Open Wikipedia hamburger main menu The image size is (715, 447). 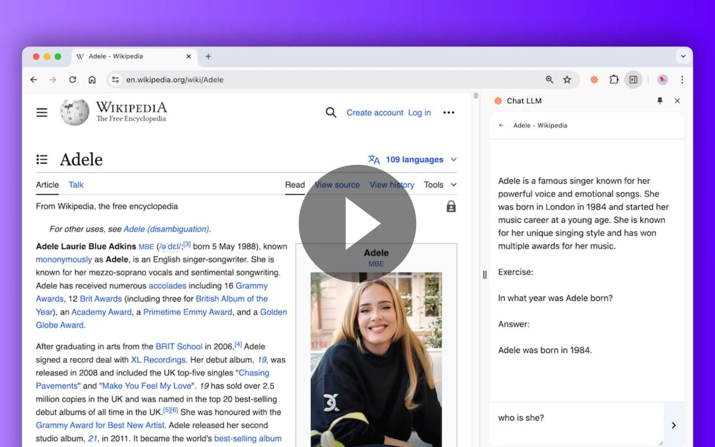coord(42,113)
